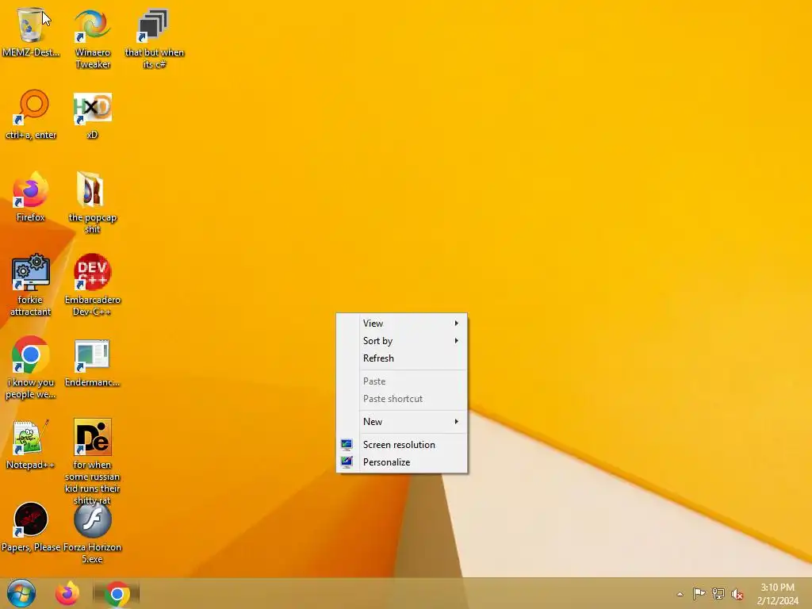The width and height of the screenshot is (812, 609).
Task: Click the greyed-out Paste shortcut entry
Action: pyautogui.click(x=402, y=399)
